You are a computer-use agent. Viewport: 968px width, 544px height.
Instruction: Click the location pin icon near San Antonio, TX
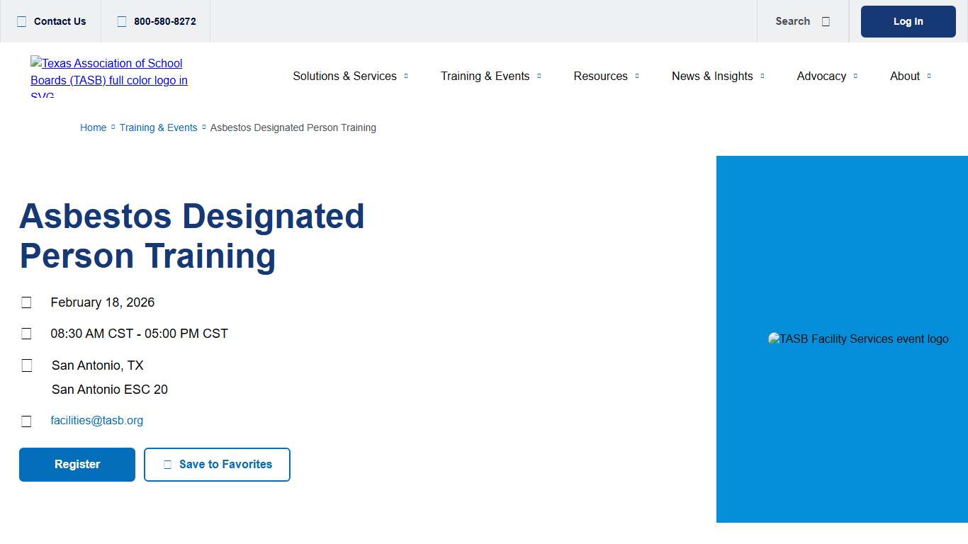tap(26, 365)
